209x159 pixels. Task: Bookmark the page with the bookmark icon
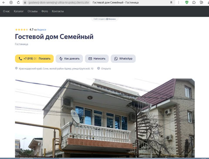[171, 3]
